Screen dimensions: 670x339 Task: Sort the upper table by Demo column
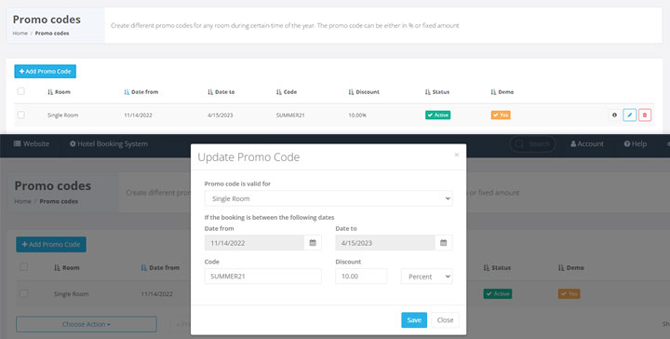pyautogui.click(x=502, y=92)
